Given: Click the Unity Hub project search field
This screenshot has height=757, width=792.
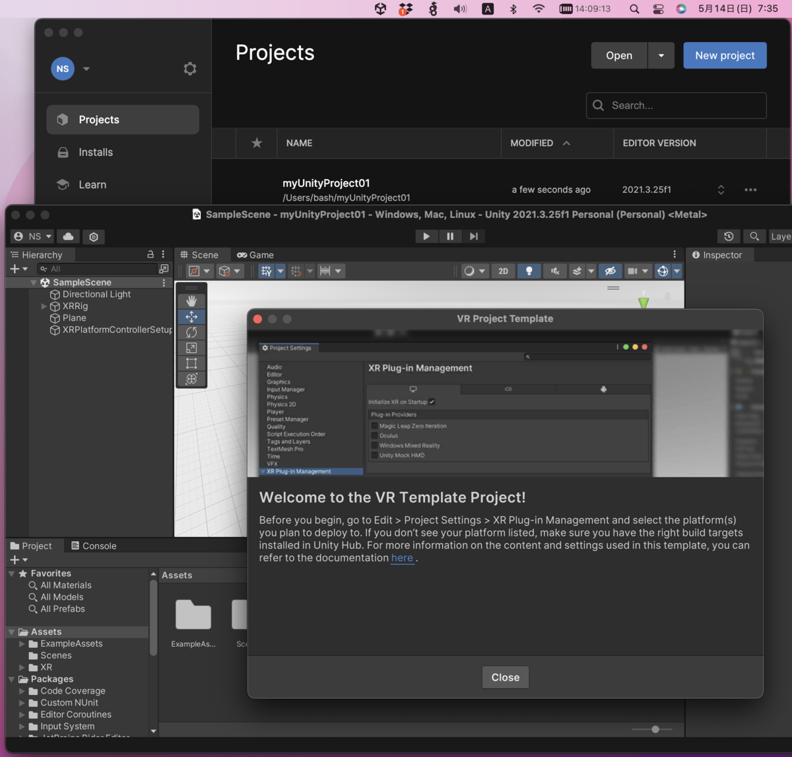Looking at the screenshot, I should tap(676, 106).
